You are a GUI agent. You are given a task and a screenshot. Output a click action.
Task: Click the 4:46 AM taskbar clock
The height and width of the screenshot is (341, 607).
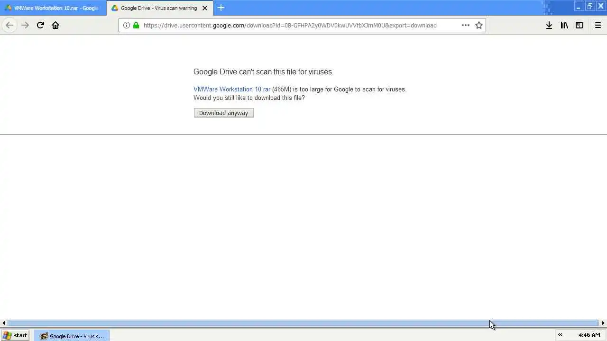pos(589,335)
